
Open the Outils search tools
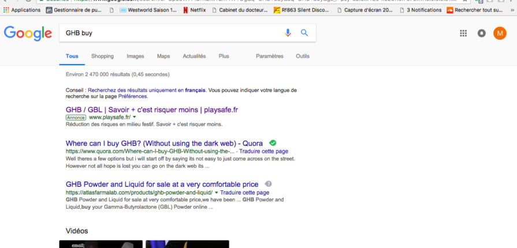click(303, 57)
